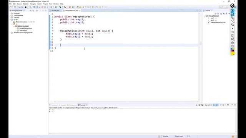Viewport: 246px width, 138px height.
Task: Click the New file toolbar icon
Action: 10,7
